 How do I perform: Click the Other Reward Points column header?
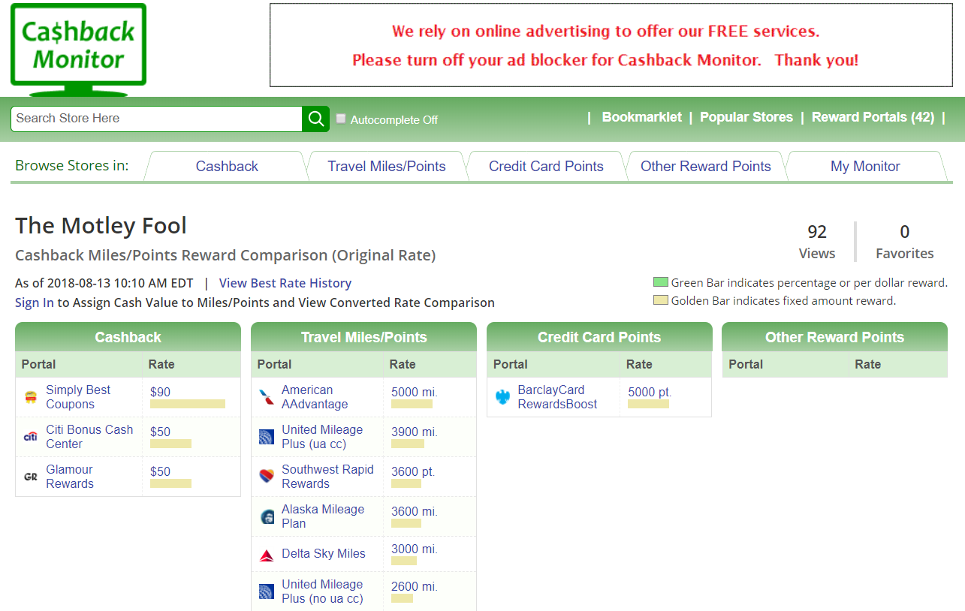point(834,337)
